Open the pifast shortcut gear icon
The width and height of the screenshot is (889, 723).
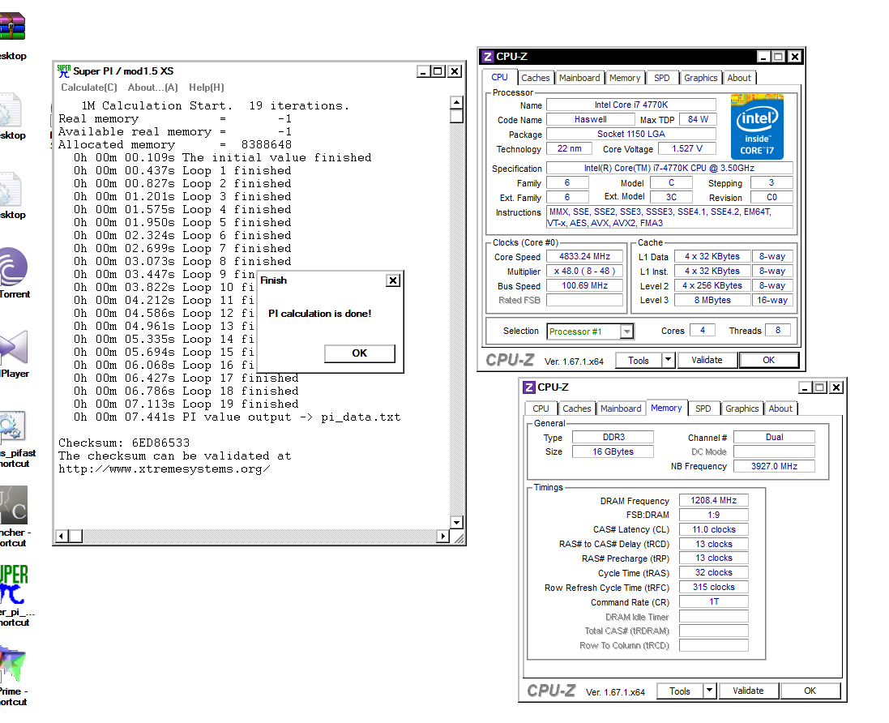click(12, 427)
